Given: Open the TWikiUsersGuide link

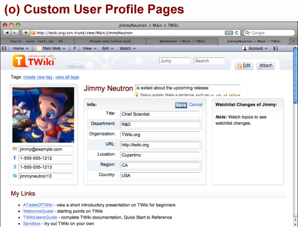Looking at the screenshot, I should [40, 217].
